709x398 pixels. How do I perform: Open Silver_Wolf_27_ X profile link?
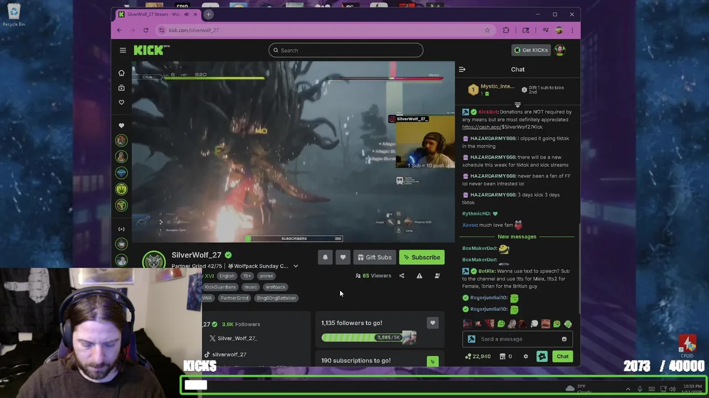(x=233, y=338)
